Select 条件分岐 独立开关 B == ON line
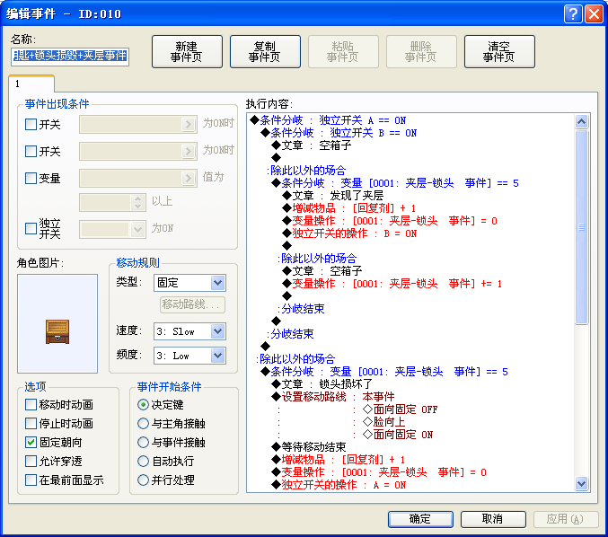608x537 pixels. tap(339, 133)
